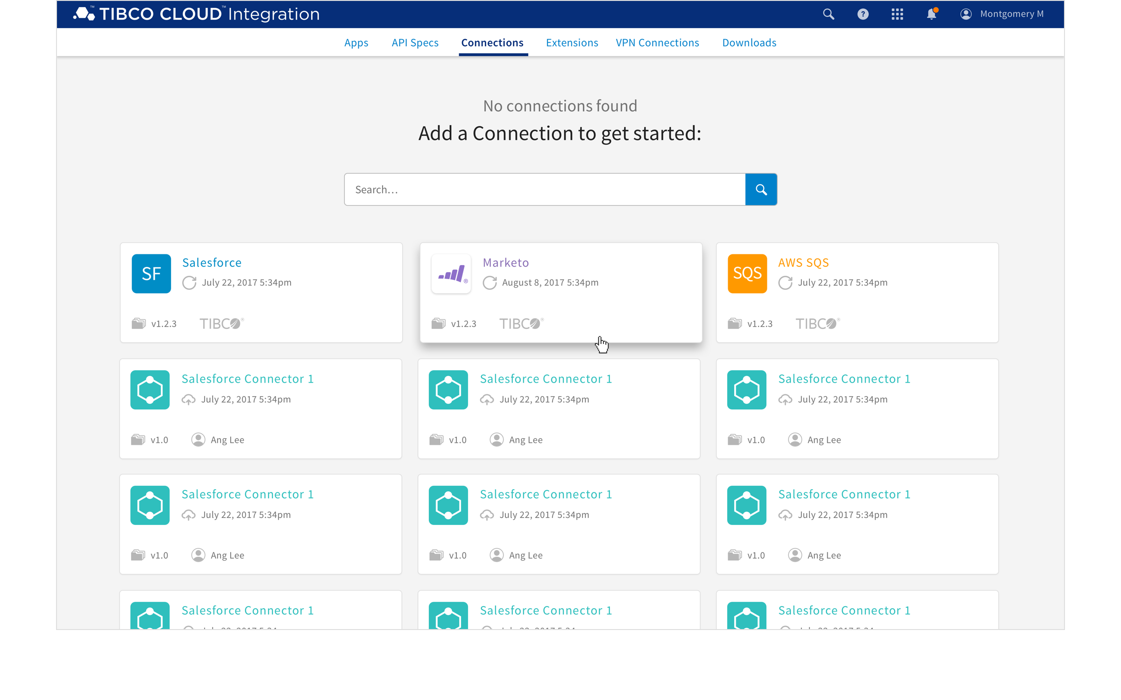Image resolution: width=1121 pixels, height=700 pixels.
Task: Open the Marketo connection link
Action: click(506, 262)
